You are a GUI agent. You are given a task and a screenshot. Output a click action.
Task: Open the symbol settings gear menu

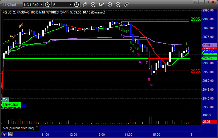pyautogui.click(x=47, y=5)
